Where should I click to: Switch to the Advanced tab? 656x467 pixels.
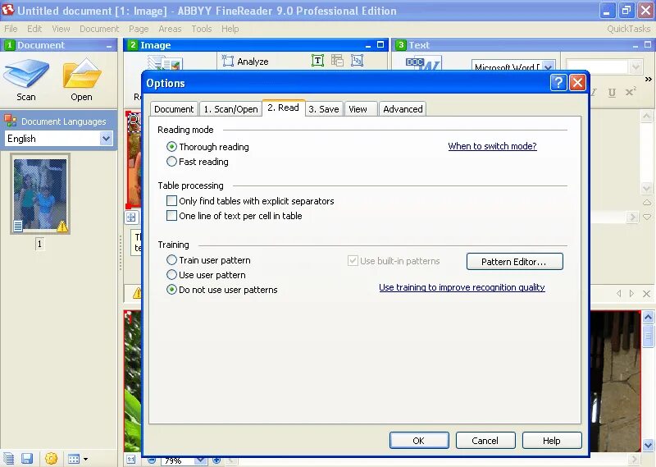403,109
